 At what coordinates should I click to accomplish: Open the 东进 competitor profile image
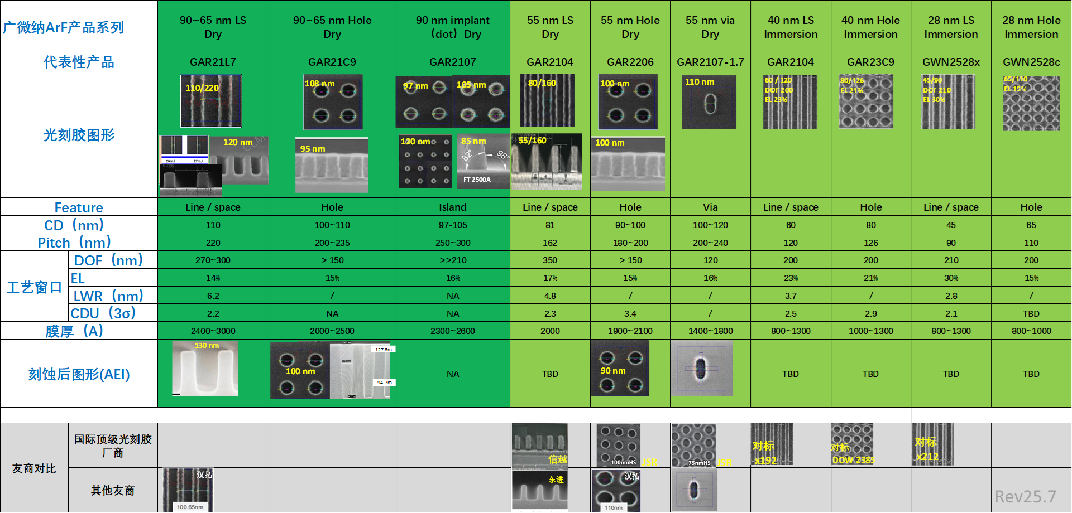pos(540,490)
